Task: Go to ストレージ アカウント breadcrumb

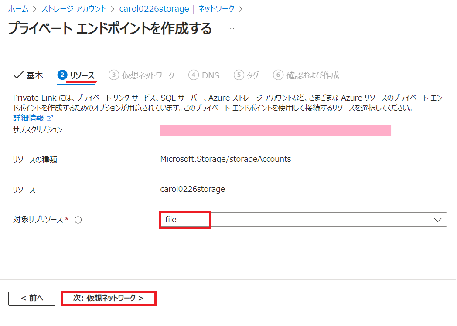Action: click(74, 9)
